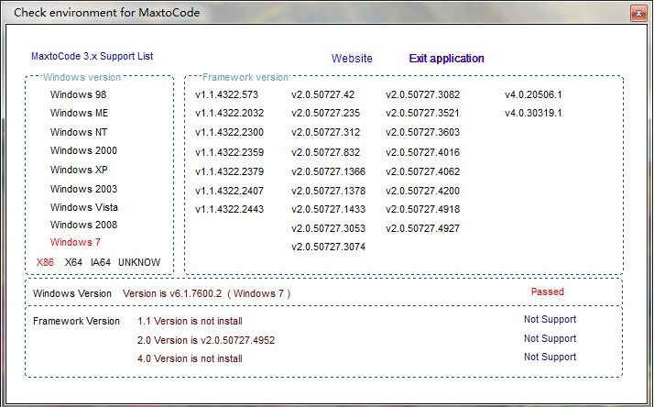Click framework v1.1.4322.573
654x407 pixels.
pos(227,94)
